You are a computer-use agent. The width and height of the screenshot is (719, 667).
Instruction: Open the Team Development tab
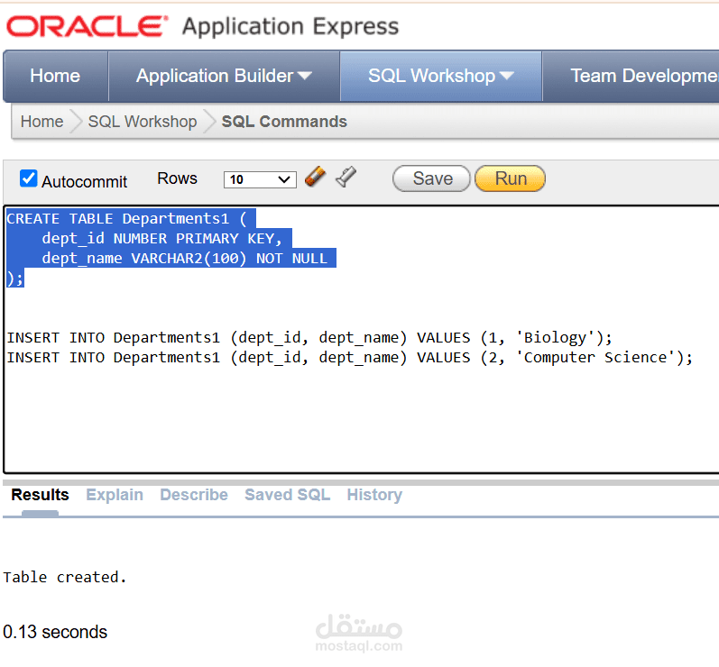click(631, 76)
